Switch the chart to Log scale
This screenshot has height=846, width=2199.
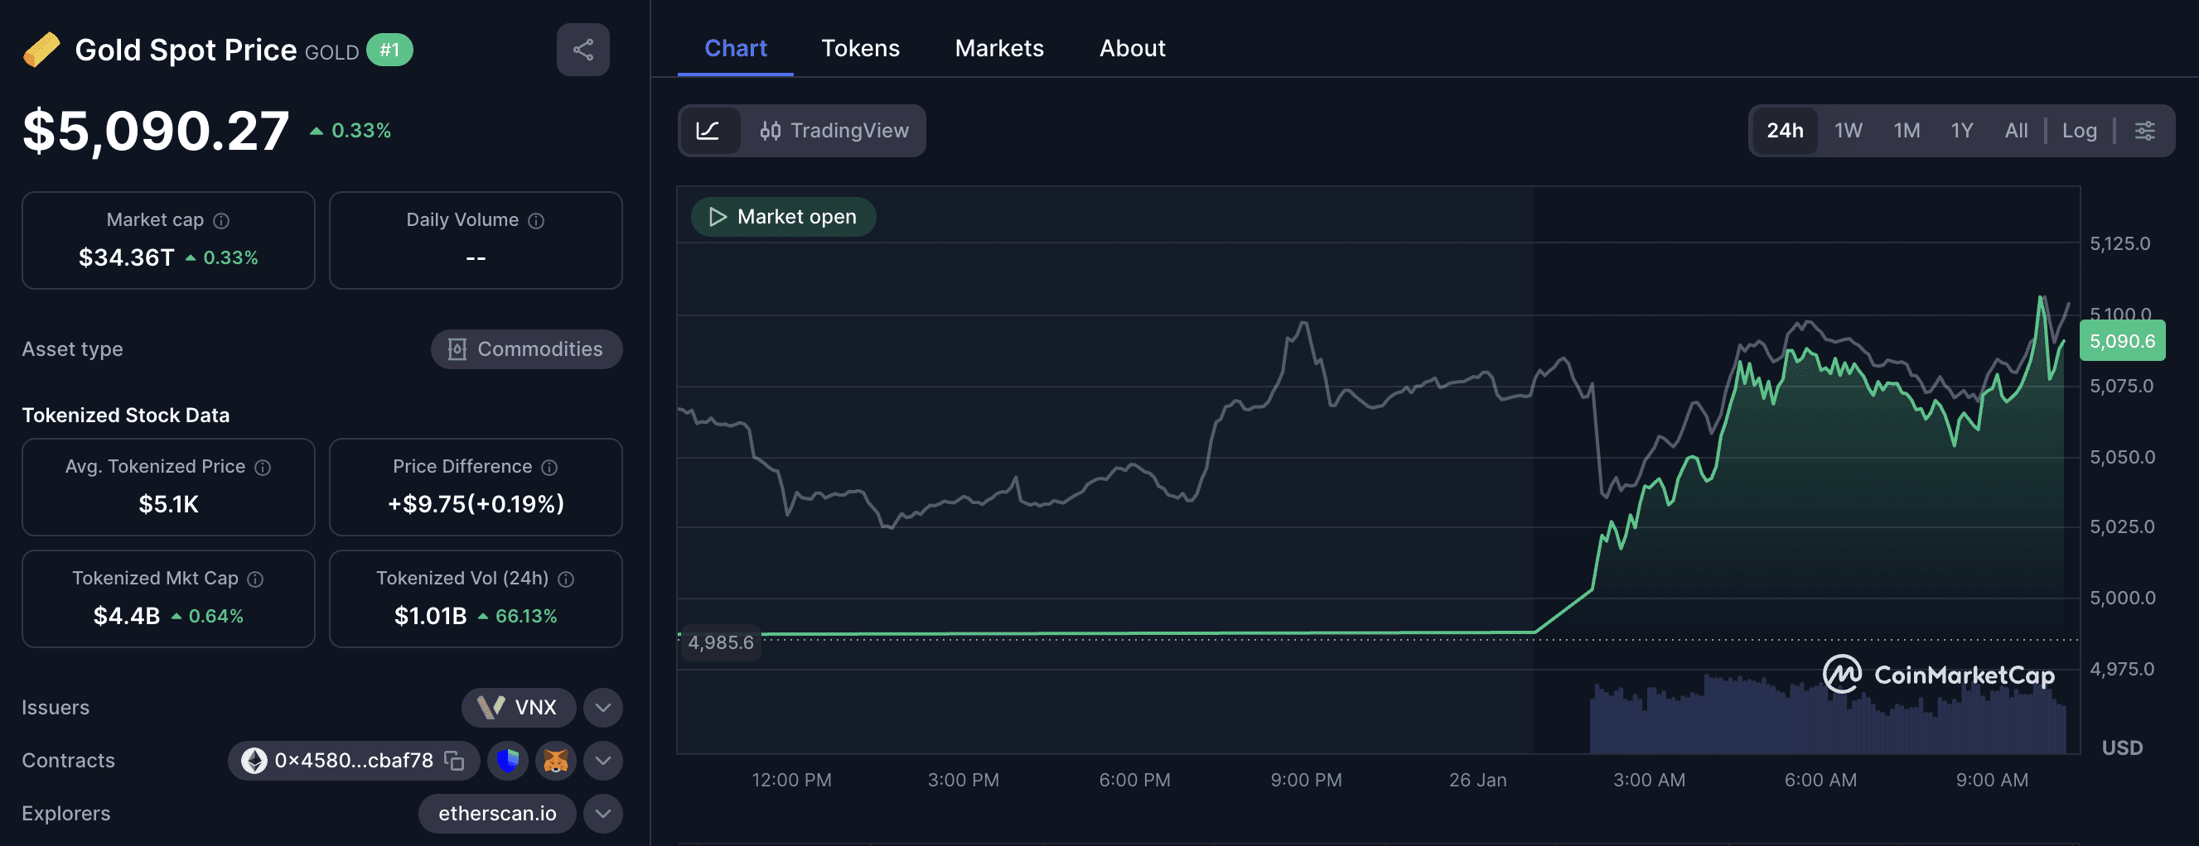pyautogui.click(x=2081, y=130)
